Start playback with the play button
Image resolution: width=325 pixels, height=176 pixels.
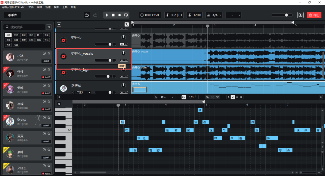point(107,15)
